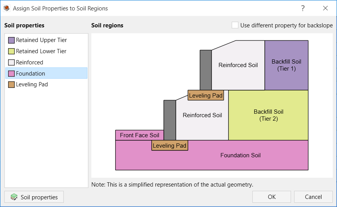Select Leveling Pad soil property
337x207 pixels.
(x=46, y=84)
